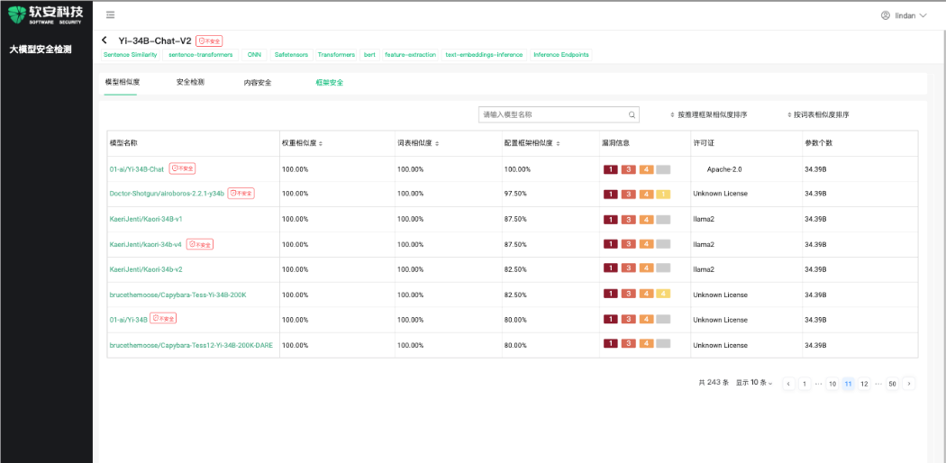Click the Transformers tag

(336, 55)
